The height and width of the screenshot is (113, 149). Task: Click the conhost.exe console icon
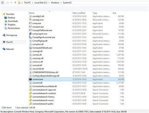pos(30,79)
